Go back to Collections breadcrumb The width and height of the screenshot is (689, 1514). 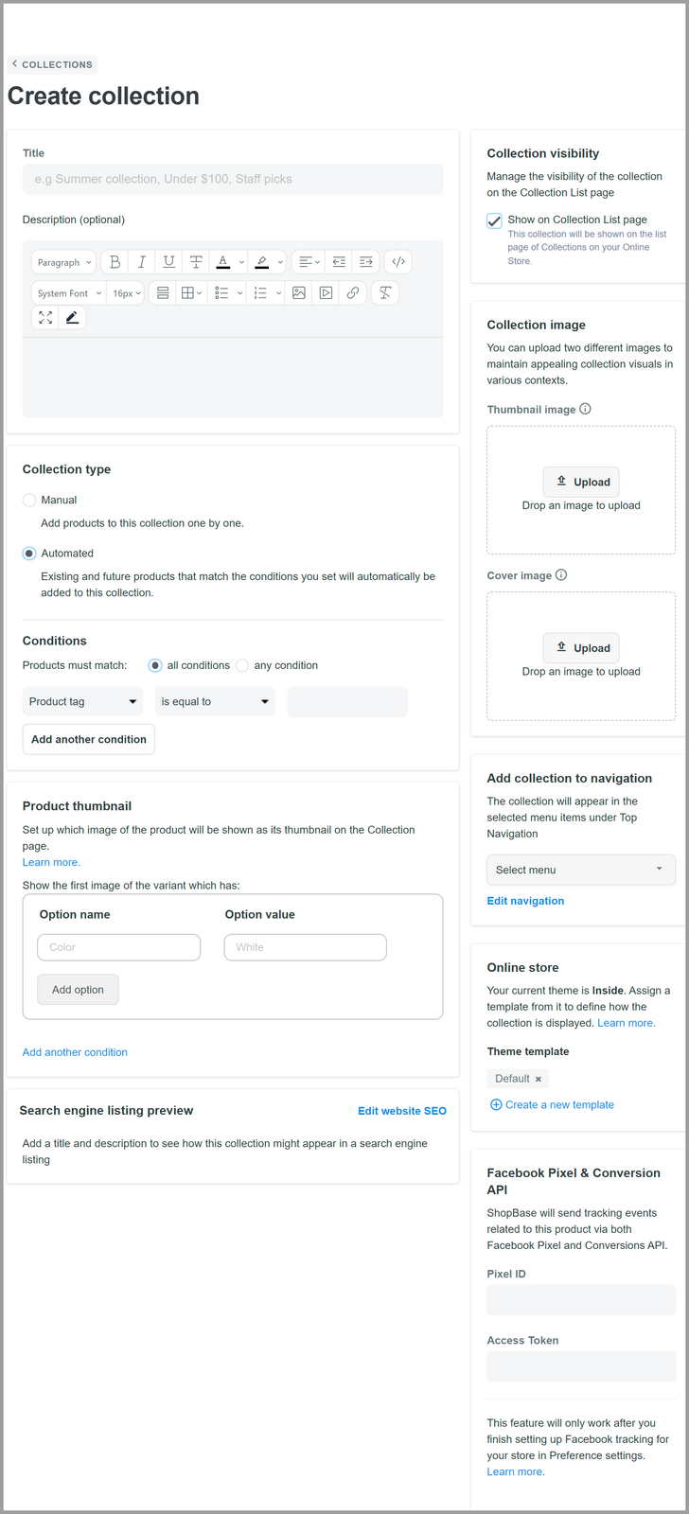[x=53, y=64]
